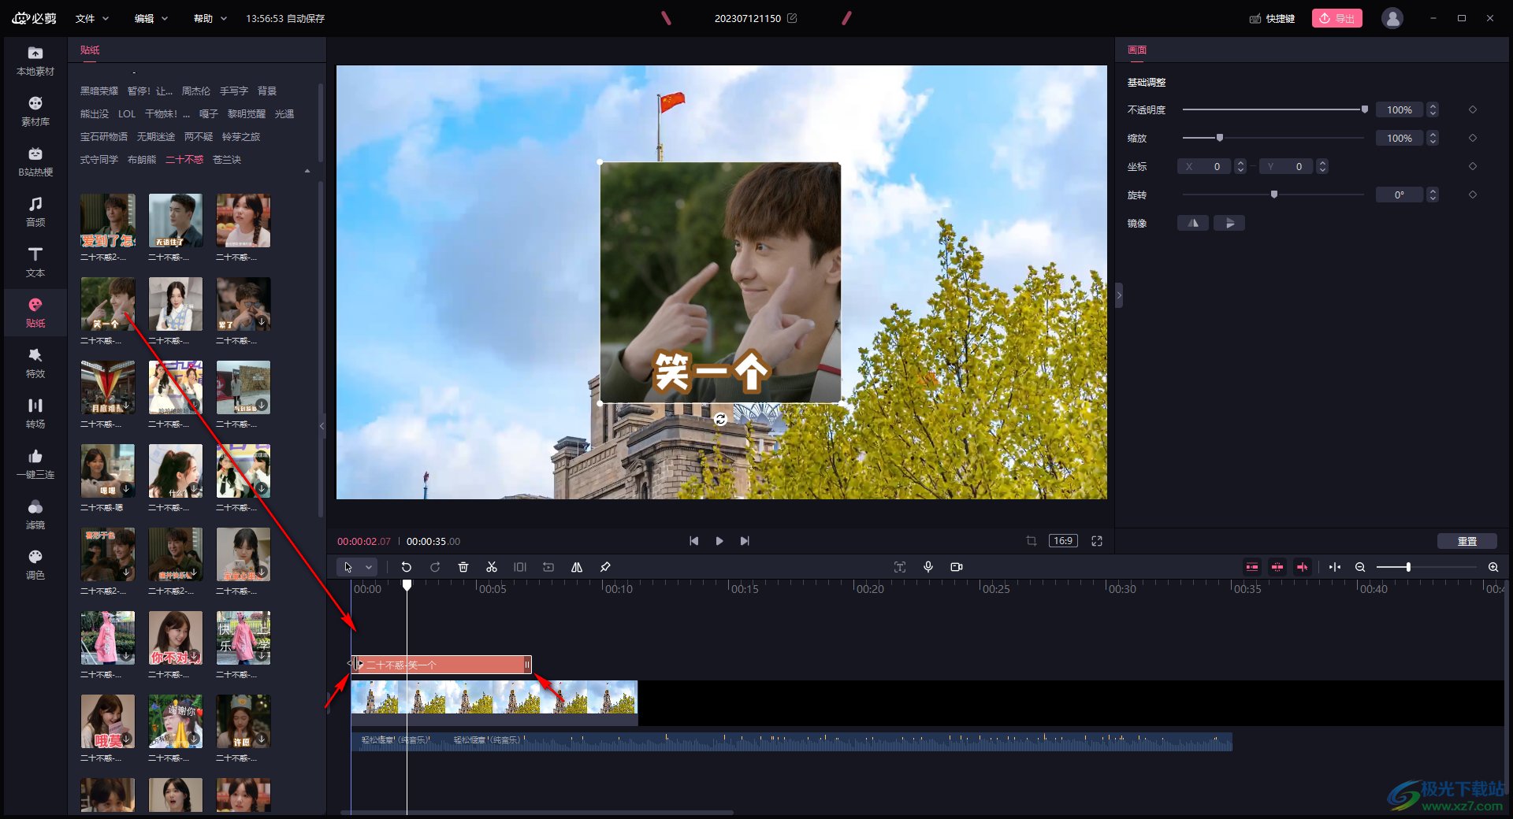Select the 贴纸 sticker sidebar item
The height and width of the screenshot is (819, 1513).
click(x=35, y=313)
